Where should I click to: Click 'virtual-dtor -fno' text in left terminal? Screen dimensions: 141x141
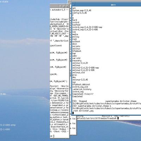point(59,31)
